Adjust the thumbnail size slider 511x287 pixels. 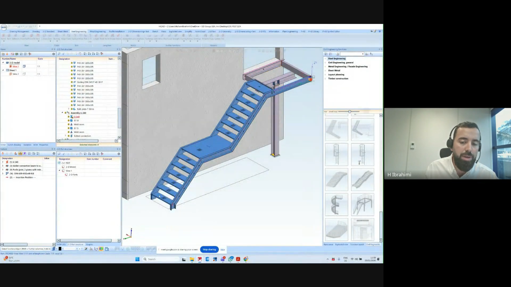(x=350, y=112)
